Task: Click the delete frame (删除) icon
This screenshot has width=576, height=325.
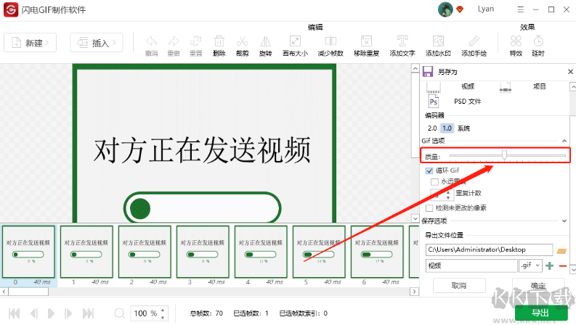Action: [219, 44]
